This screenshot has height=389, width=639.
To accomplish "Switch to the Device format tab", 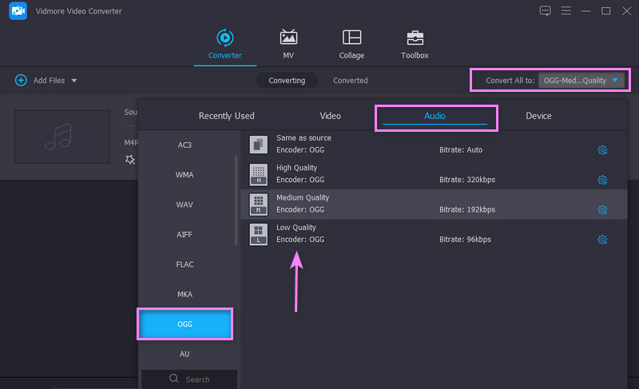I will [x=538, y=116].
